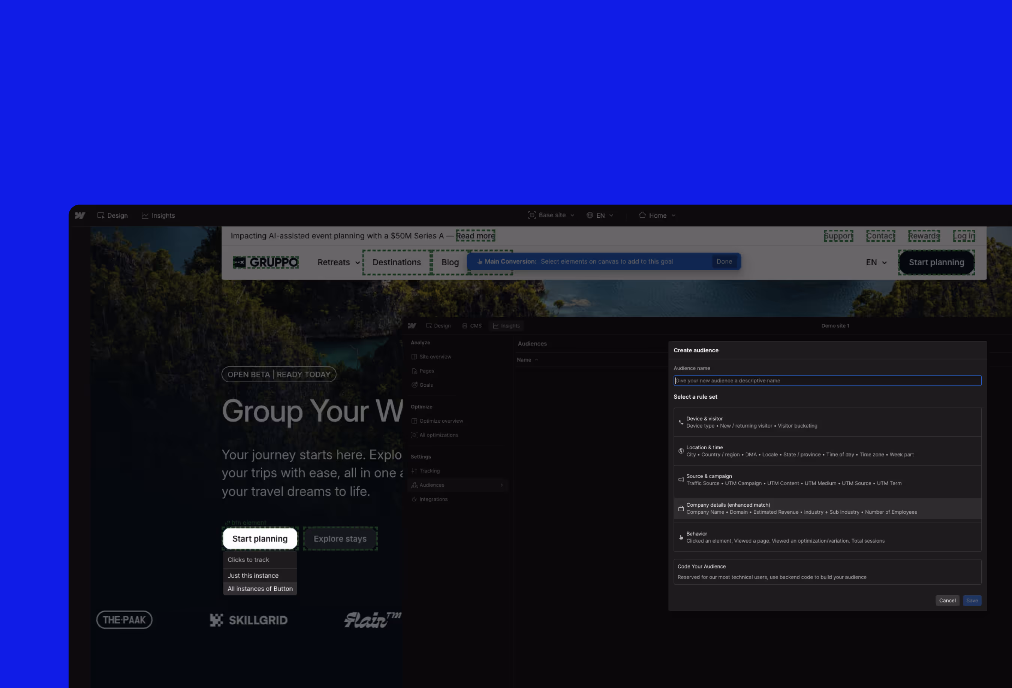The height and width of the screenshot is (688, 1012).
Task: Click the Audience name input field
Action: 827,381
